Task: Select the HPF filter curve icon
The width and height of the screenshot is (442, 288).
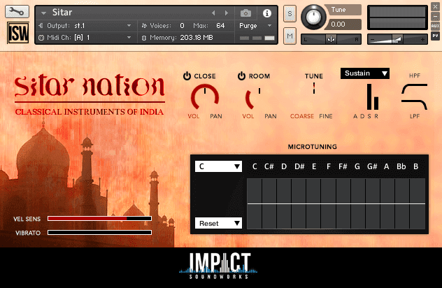Action: tap(414, 89)
